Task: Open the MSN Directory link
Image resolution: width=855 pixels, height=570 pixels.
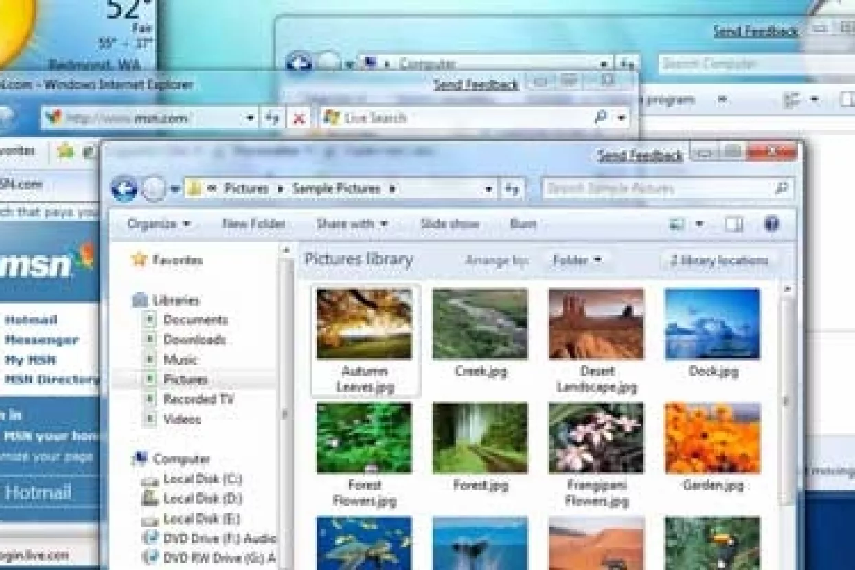Action: (52, 379)
